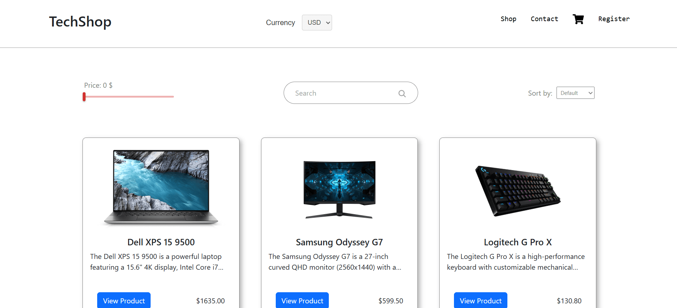677x308 pixels.
Task: Click the price range slider handle
Action: [84, 97]
